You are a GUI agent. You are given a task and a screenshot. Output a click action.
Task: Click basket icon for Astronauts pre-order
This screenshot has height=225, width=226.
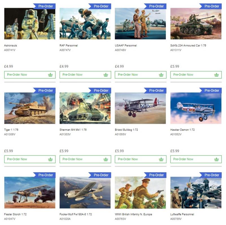[50, 75]
